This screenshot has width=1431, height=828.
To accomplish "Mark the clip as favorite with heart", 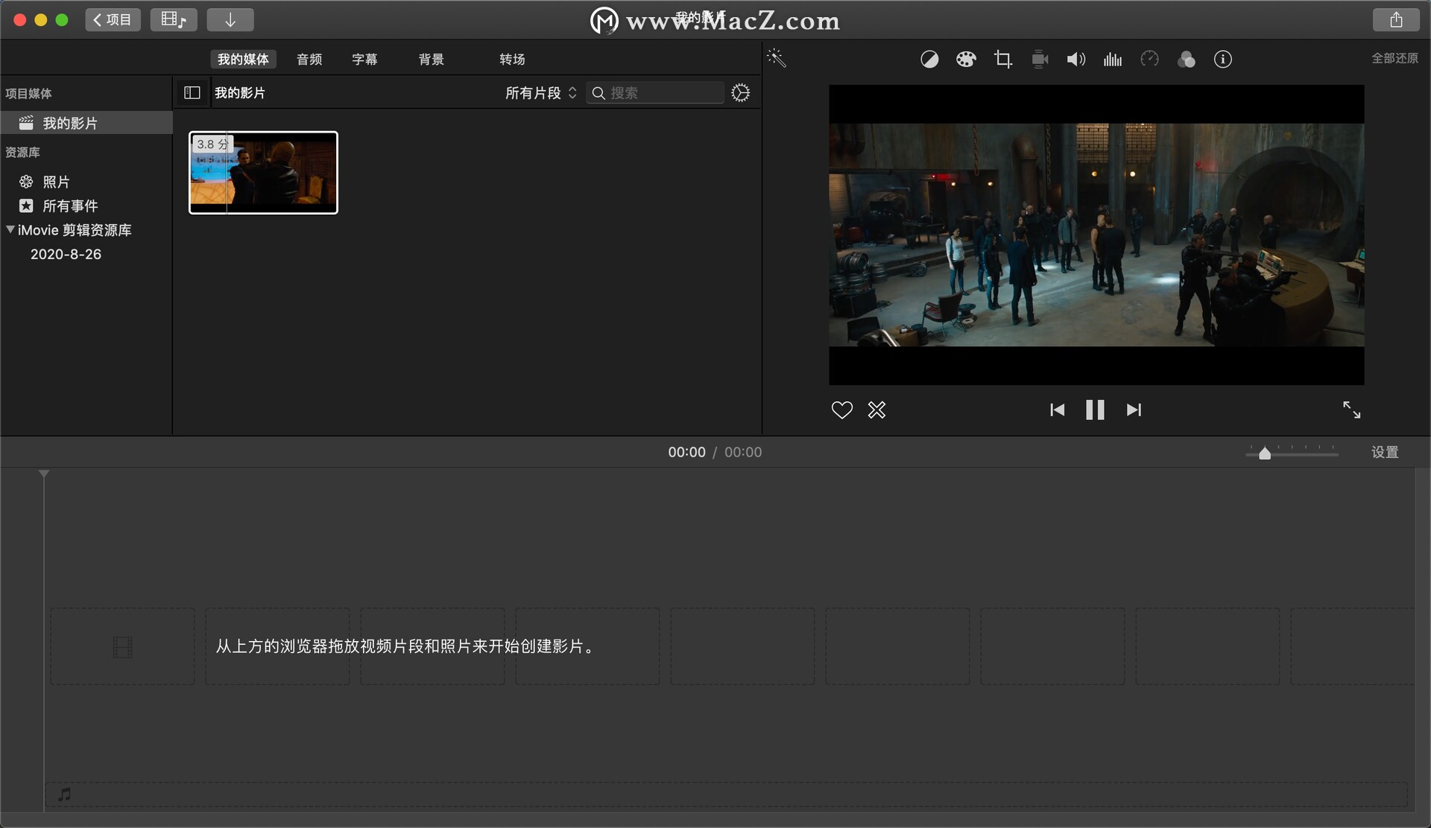I will [841, 410].
